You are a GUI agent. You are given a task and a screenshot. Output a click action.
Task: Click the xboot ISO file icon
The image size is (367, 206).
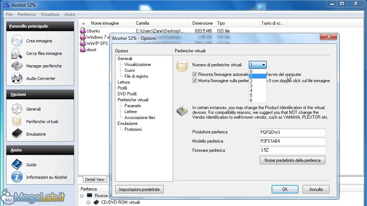click(83, 50)
